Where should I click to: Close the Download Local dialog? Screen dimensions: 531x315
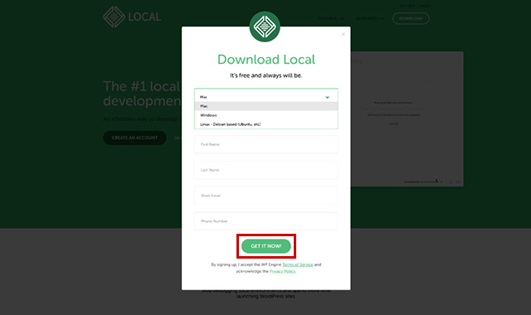(343, 34)
